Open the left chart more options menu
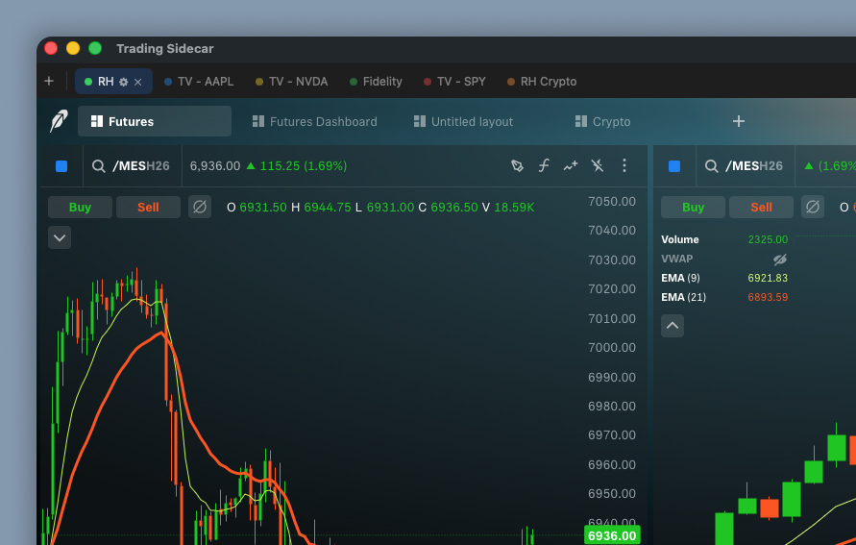 (624, 165)
